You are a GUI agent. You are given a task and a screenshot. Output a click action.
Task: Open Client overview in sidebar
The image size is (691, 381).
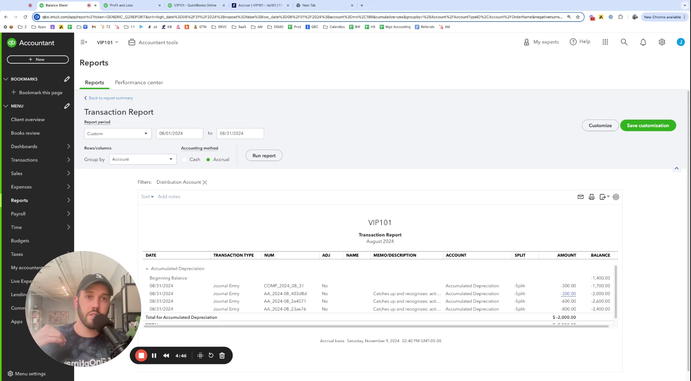[28, 120]
